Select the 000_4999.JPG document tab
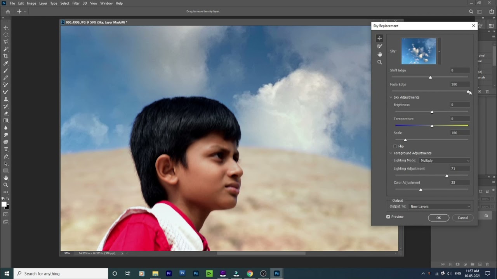 (96, 22)
